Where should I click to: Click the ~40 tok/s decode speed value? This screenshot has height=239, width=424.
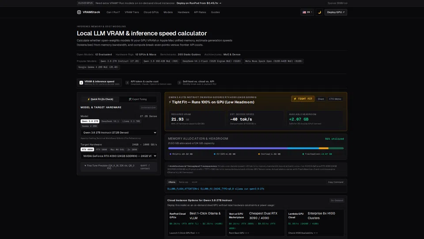point(241,119)
